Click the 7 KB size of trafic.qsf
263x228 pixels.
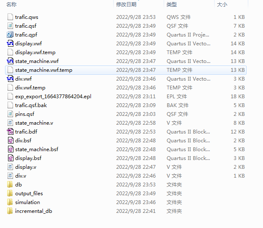(x=239, y=26)
